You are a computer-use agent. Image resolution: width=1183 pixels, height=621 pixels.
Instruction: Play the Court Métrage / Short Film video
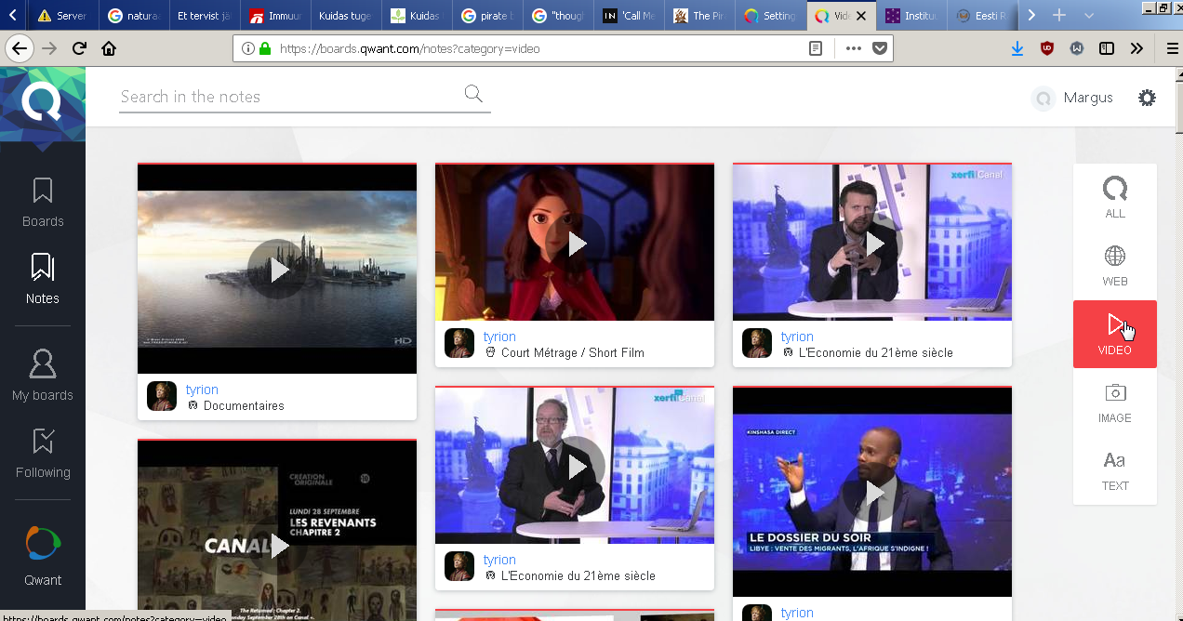click(x=577, y=244)
